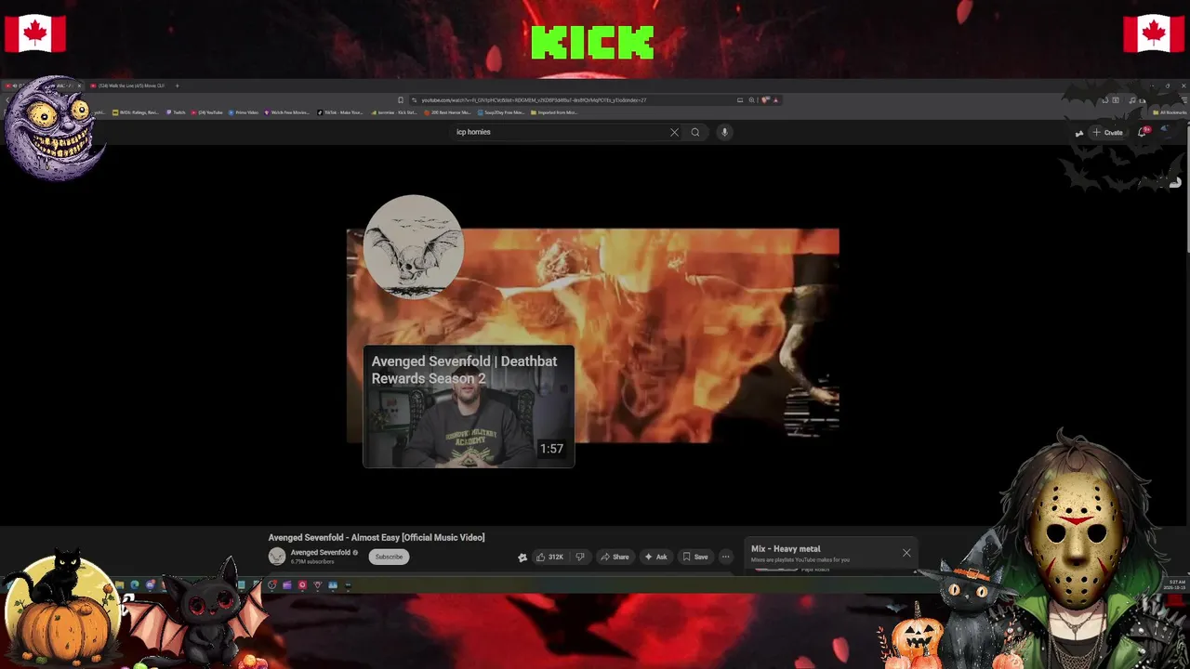Viewport: 1190px width, 669px height.
Task: Click the browser address bar URL
Action: click(534, 100)
